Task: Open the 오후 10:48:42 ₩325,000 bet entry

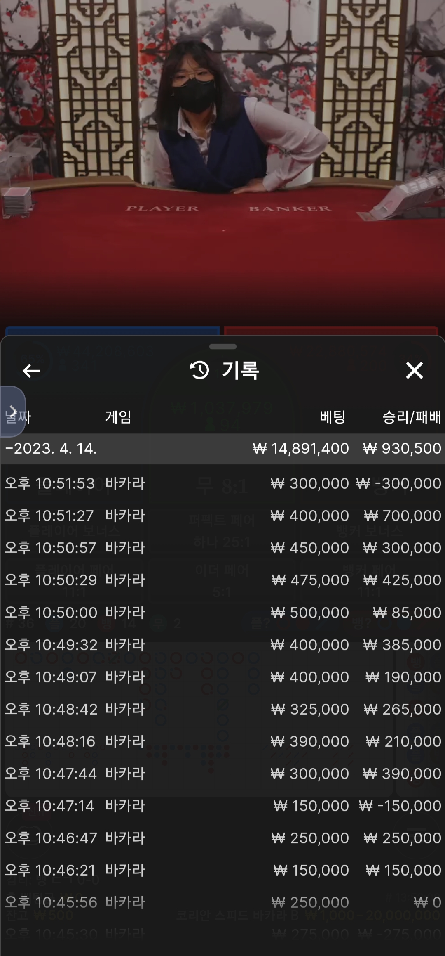Action: (222, 709)
